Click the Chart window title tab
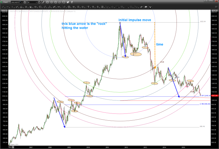Viewport: 219px width, 149px height. (x=6, y=2)
